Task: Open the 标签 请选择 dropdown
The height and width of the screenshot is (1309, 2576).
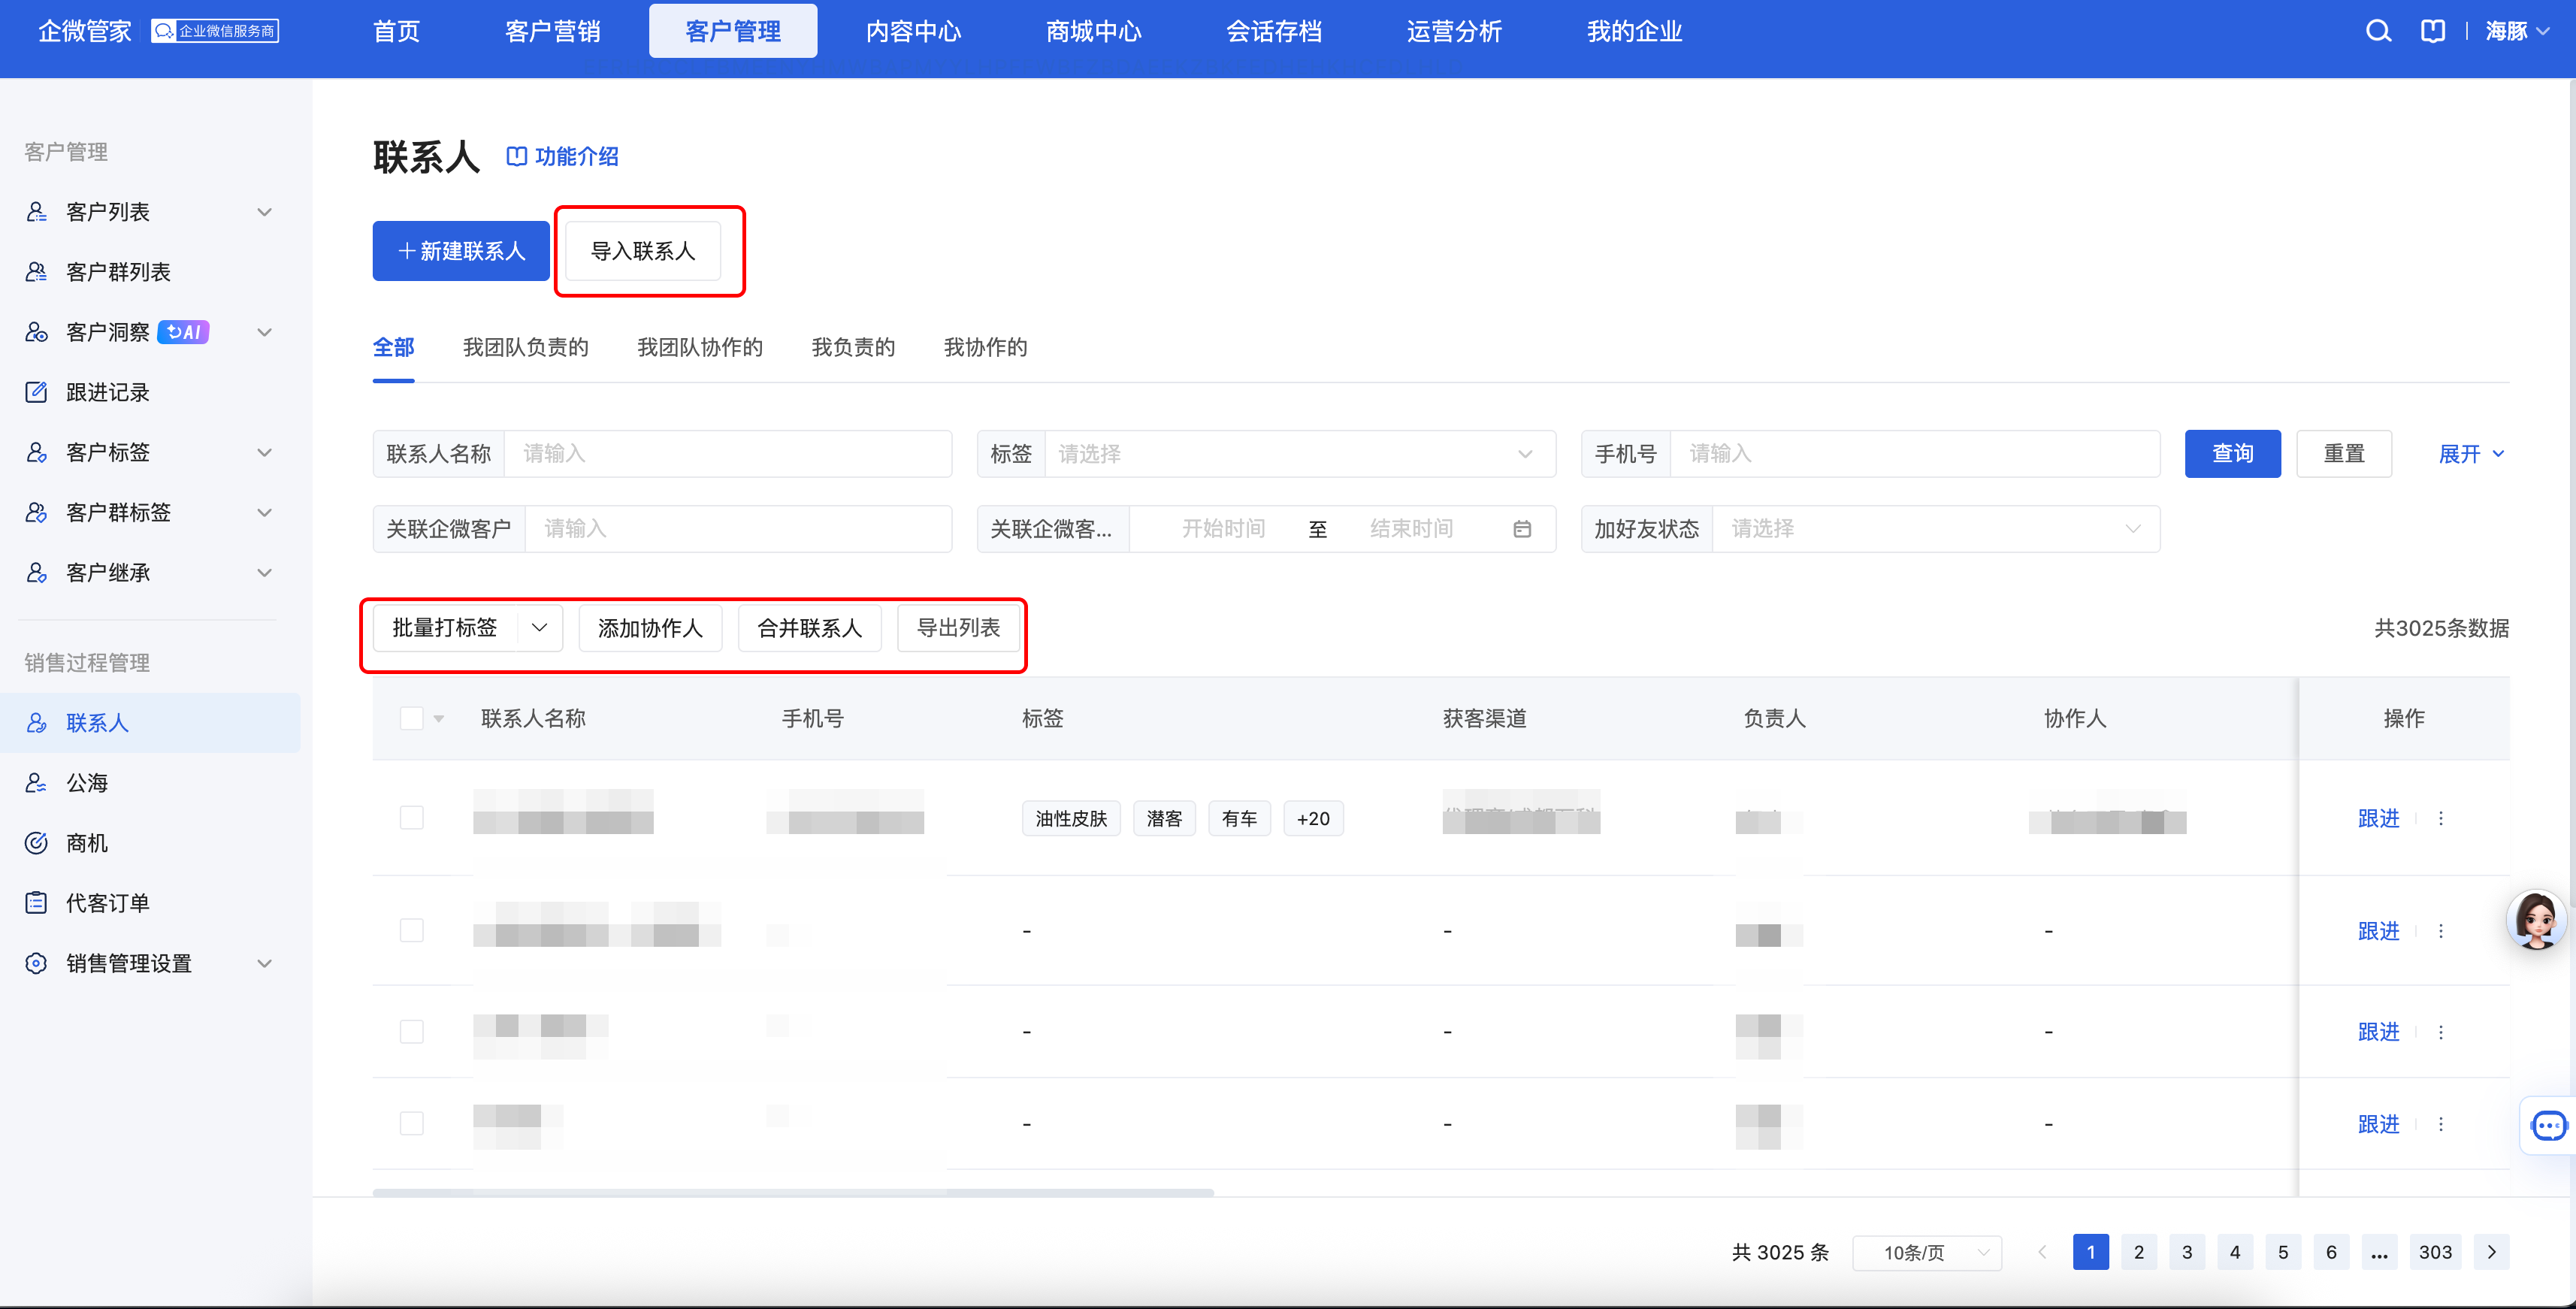Action: tap(1299, 454)
